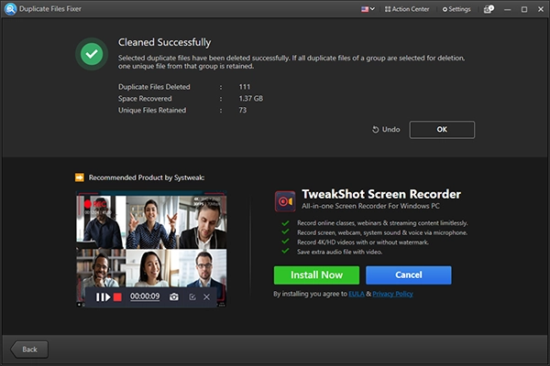Click the orange arrow recommended product icon
Viewport: 550px width, 366px height.
[x=80, y=178]
